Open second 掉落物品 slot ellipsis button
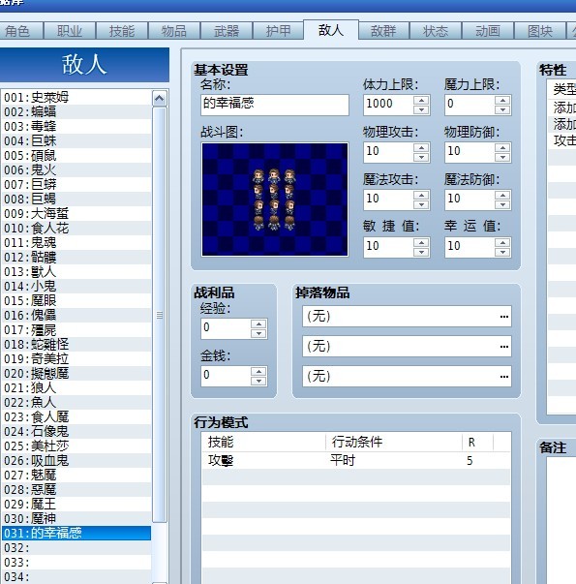Image resolution: width=576 pixels, height=584 pixels. tap(504, 347)
